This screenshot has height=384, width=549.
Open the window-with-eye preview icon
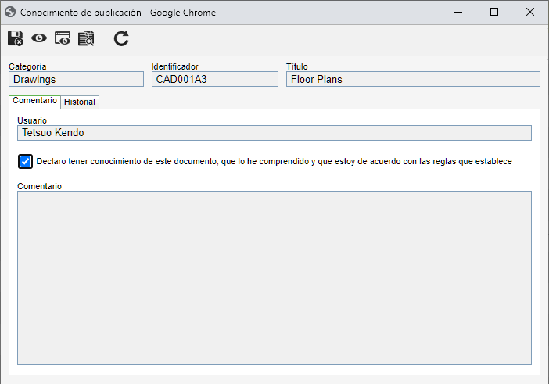click(63, 38)
